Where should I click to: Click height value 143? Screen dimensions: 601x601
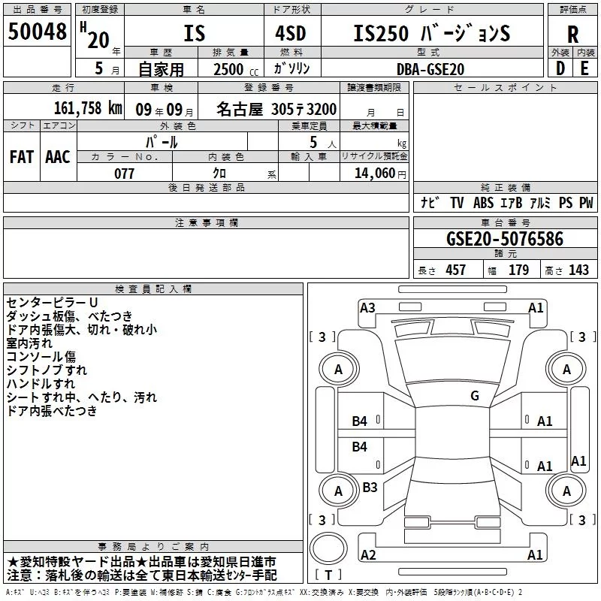[578, 270]
